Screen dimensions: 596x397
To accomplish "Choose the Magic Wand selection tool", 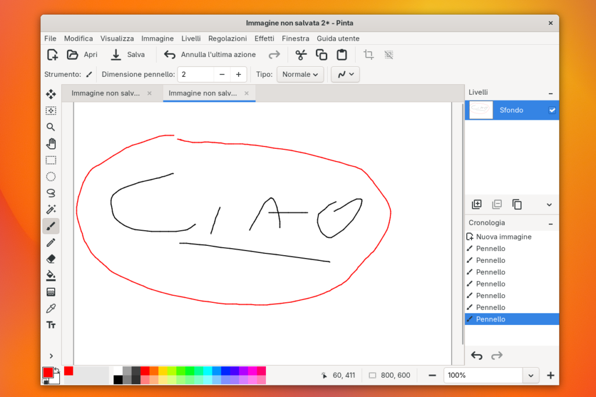I will (x=51, y=209).
